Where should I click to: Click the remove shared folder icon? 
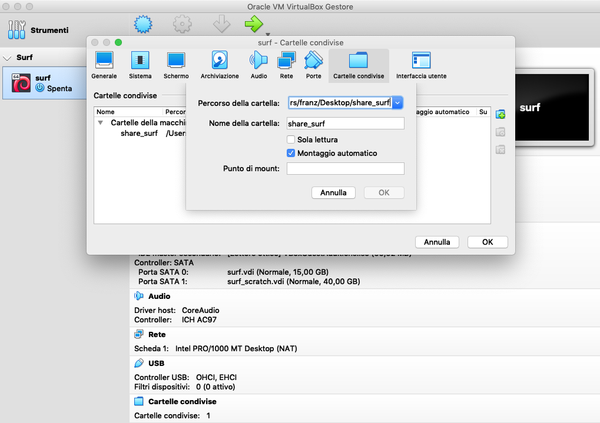(x=500, y=149)
